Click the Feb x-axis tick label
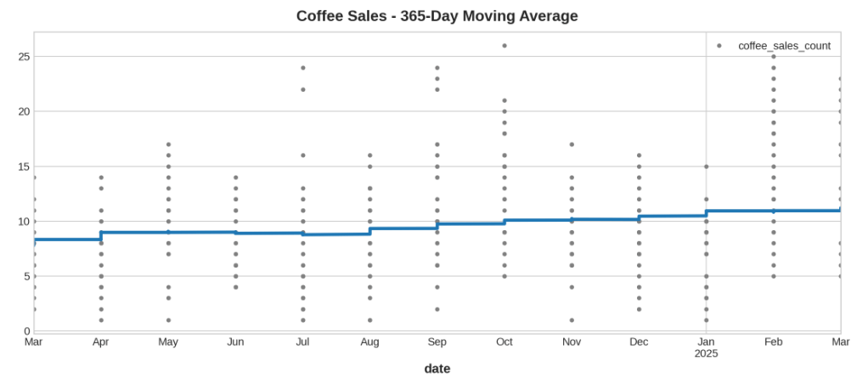The image size is (868, 378). (773, 341)
